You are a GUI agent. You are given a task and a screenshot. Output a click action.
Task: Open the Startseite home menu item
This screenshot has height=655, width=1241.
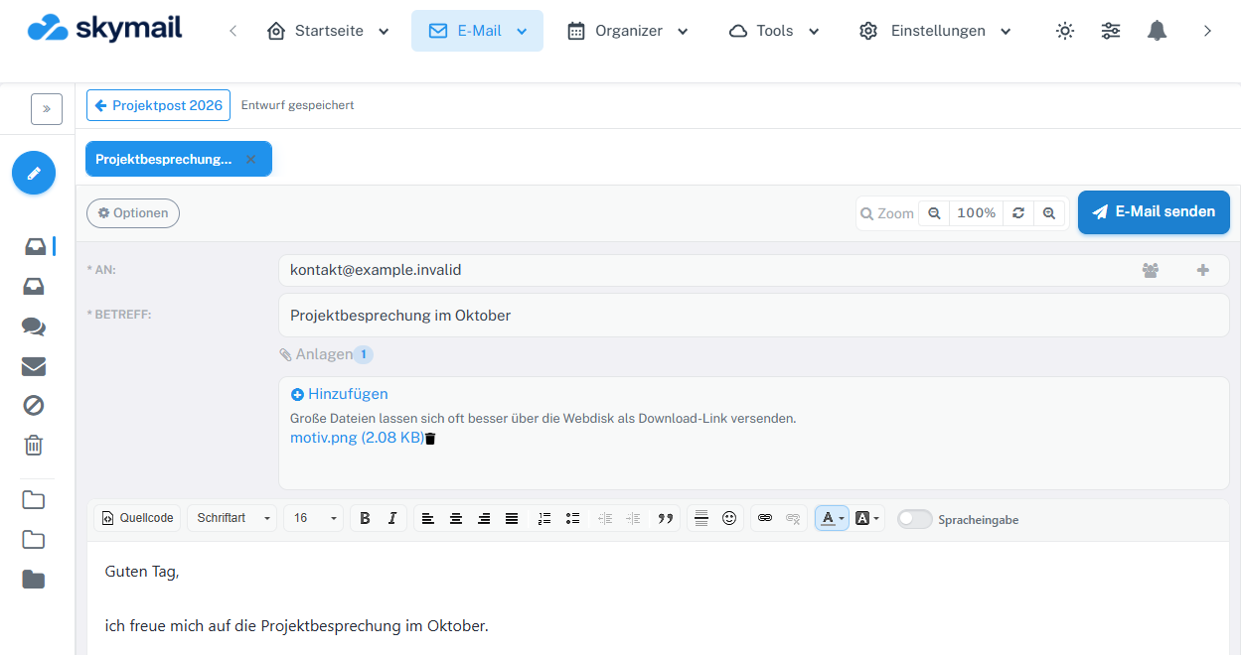[x=328, y=31]
